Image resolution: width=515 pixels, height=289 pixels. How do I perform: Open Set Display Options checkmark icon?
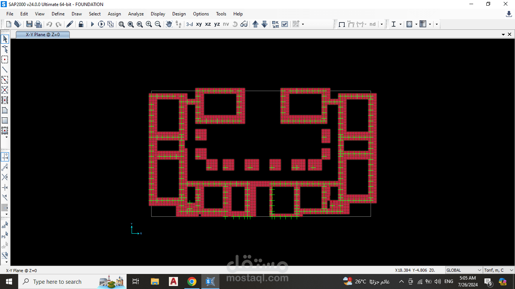285,24
